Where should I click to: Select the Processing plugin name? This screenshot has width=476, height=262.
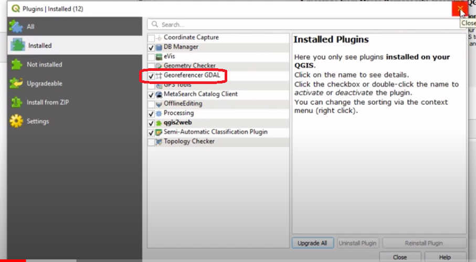tap(179, 113)
